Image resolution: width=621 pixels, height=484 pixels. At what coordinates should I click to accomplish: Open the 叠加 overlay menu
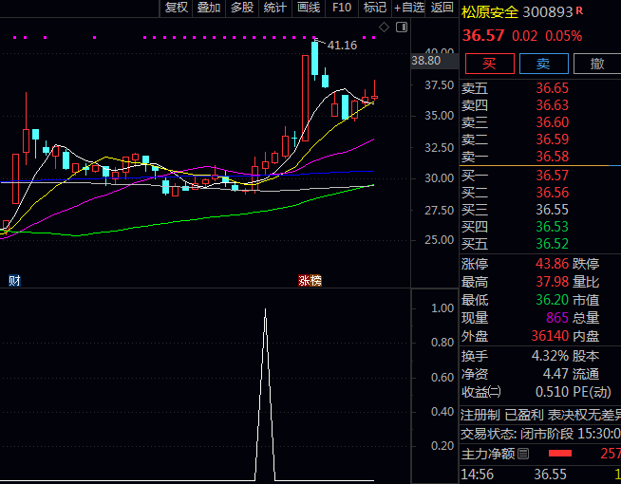point(209,8)
